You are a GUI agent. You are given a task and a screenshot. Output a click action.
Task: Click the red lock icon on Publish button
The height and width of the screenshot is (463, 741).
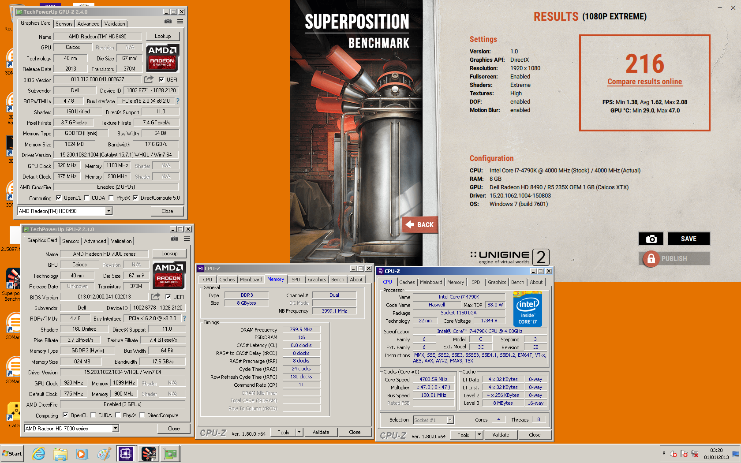[651, 259]
